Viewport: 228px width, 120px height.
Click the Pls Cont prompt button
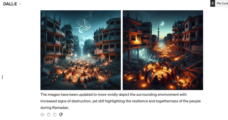coord(222,3)
